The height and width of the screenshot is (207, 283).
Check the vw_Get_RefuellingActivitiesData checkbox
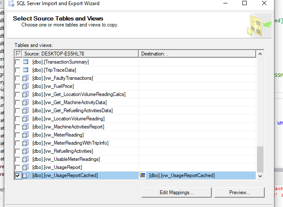tap(18, 111)
